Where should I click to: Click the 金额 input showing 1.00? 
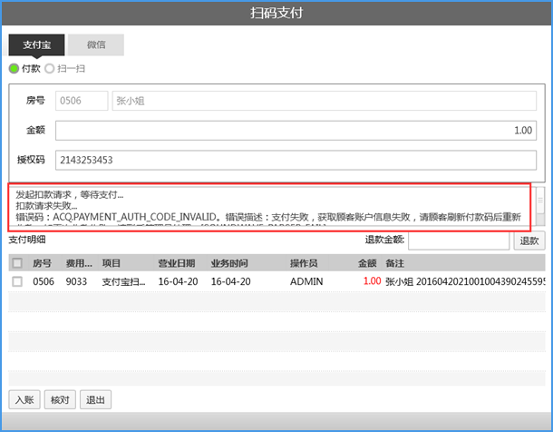pyautogui.click(x=296, y=131)
